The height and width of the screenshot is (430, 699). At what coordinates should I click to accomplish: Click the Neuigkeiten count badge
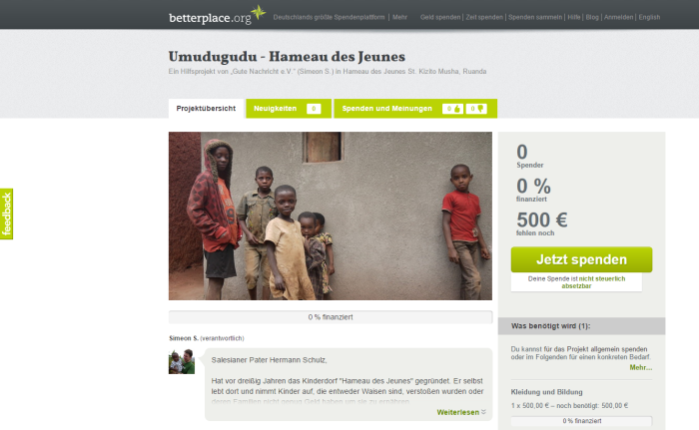[314, 109]
